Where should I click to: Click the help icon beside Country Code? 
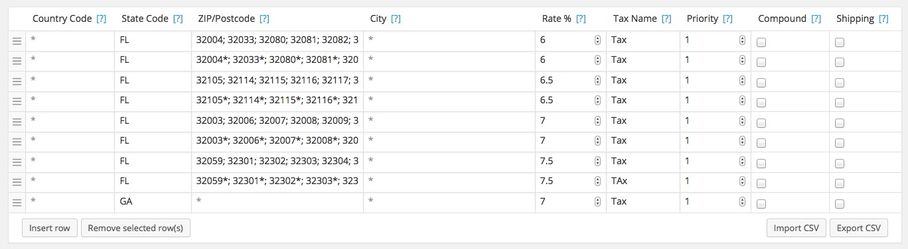point(101,19)
